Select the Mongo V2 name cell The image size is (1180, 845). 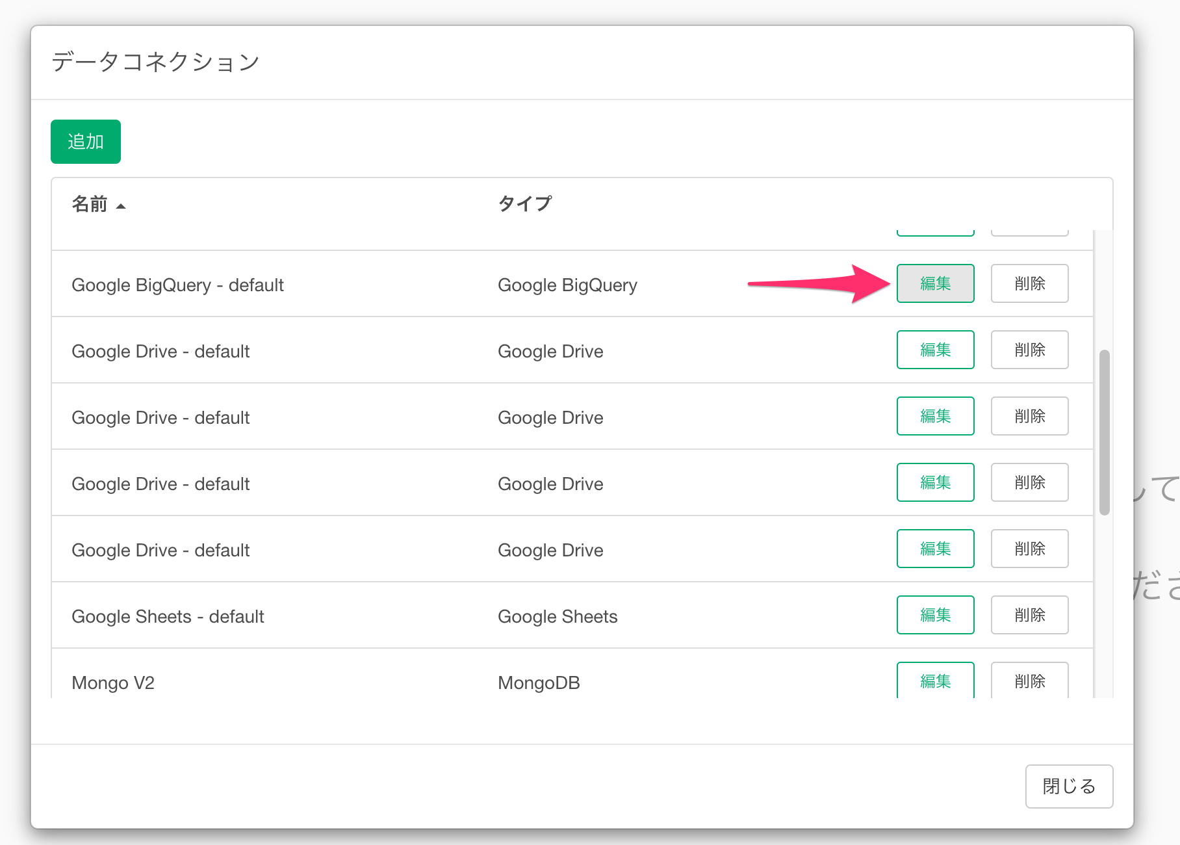[x=113, y=683]
